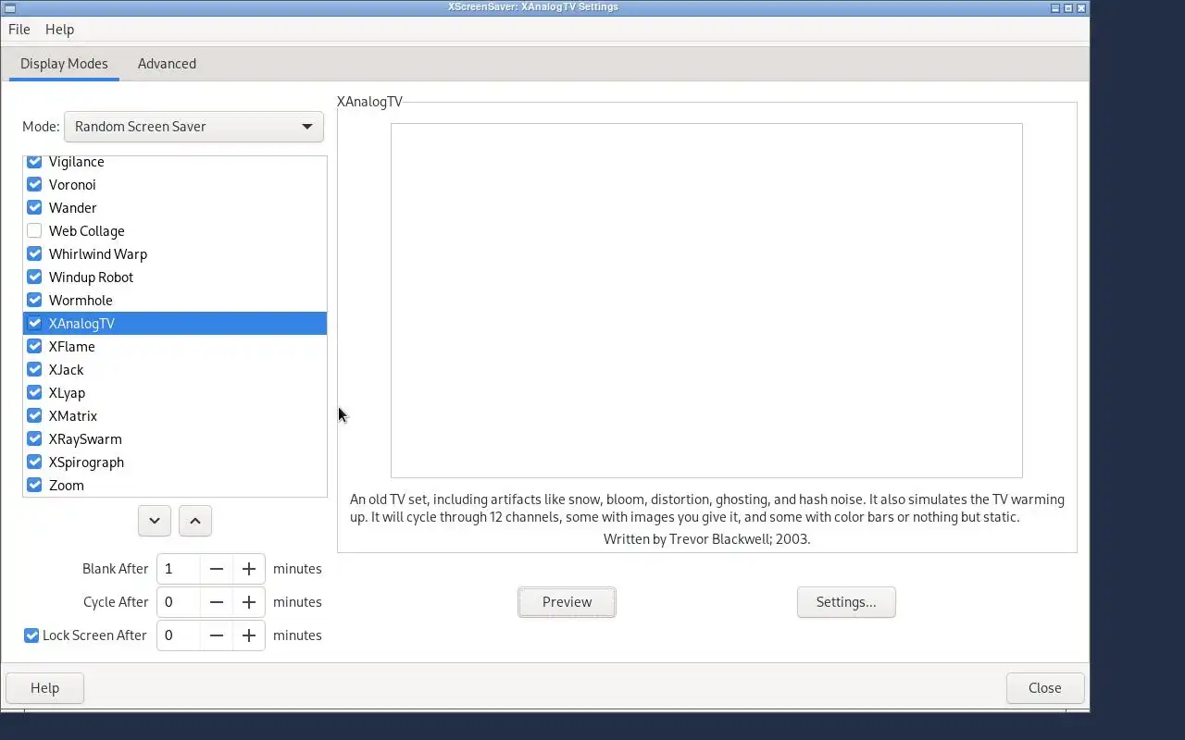The image size is (1185, 740).
Task: Click the Blank After minutes field
Action: tap(179, 569)
